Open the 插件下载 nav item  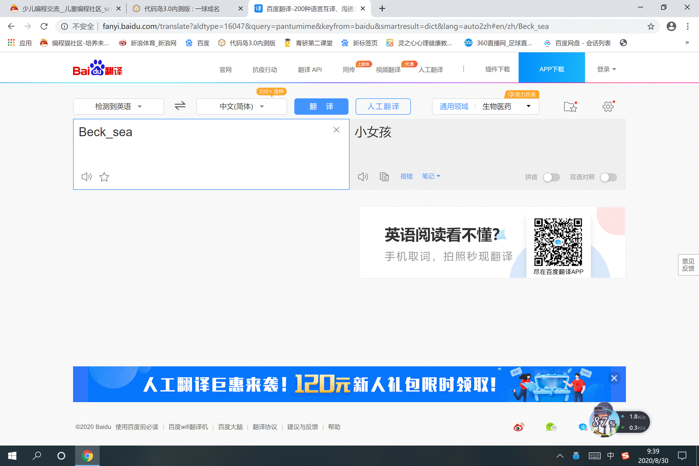(497, 69)
